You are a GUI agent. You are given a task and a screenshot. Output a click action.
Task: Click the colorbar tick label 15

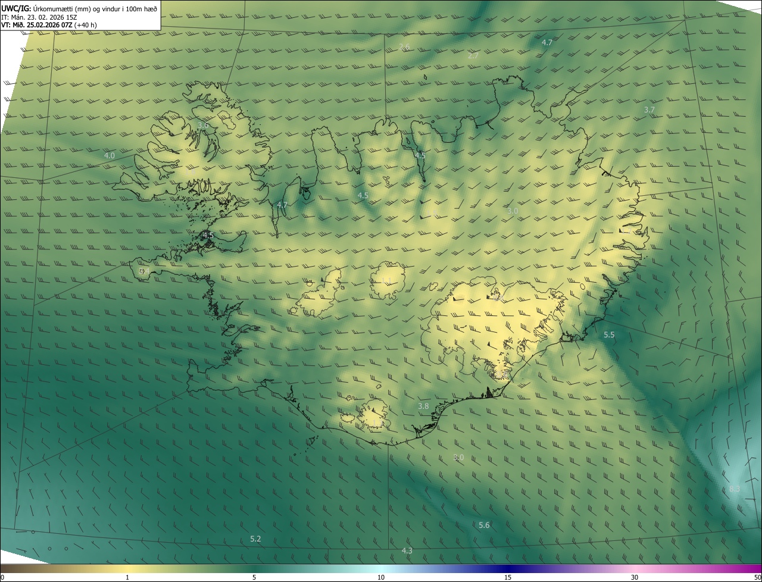[x=508, y=577]
